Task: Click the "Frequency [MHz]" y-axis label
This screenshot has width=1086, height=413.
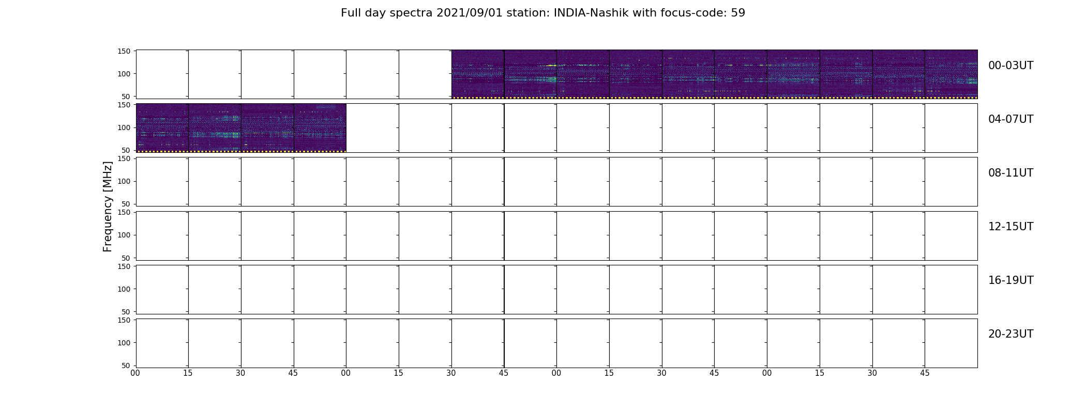Action: click(x=108, y=206)
